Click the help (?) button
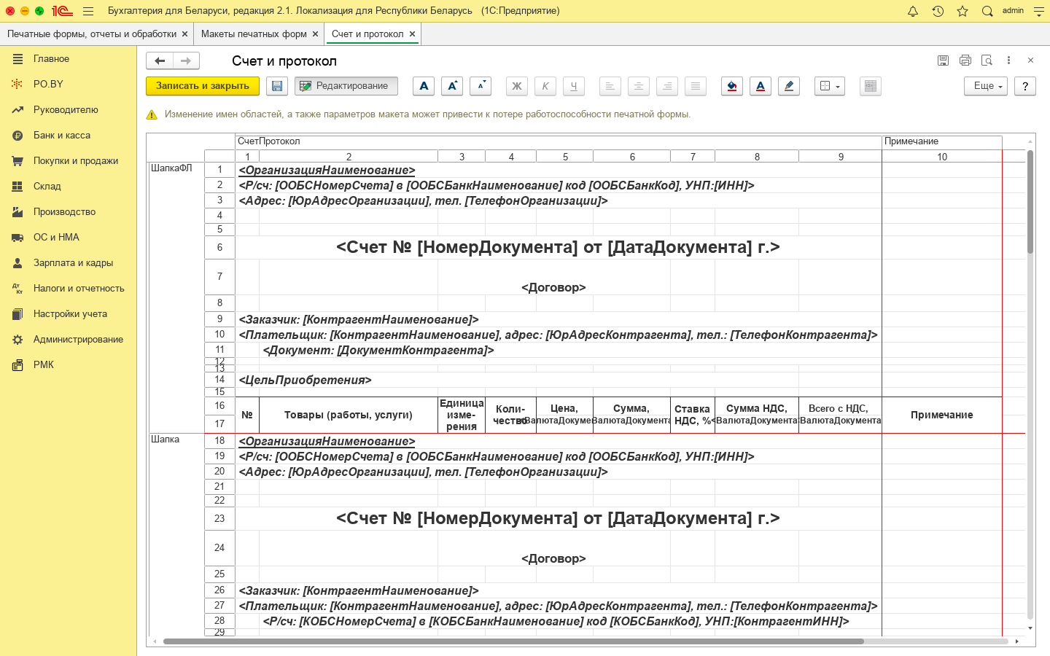Screen dimensions: 1050x656 (x=1025, y=86)
